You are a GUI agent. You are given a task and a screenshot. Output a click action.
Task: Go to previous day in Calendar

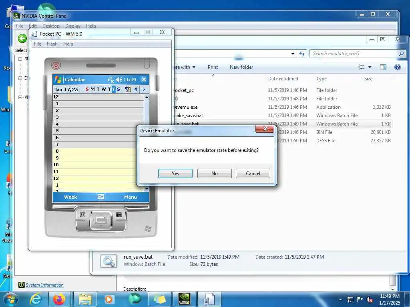click(136, 89)
